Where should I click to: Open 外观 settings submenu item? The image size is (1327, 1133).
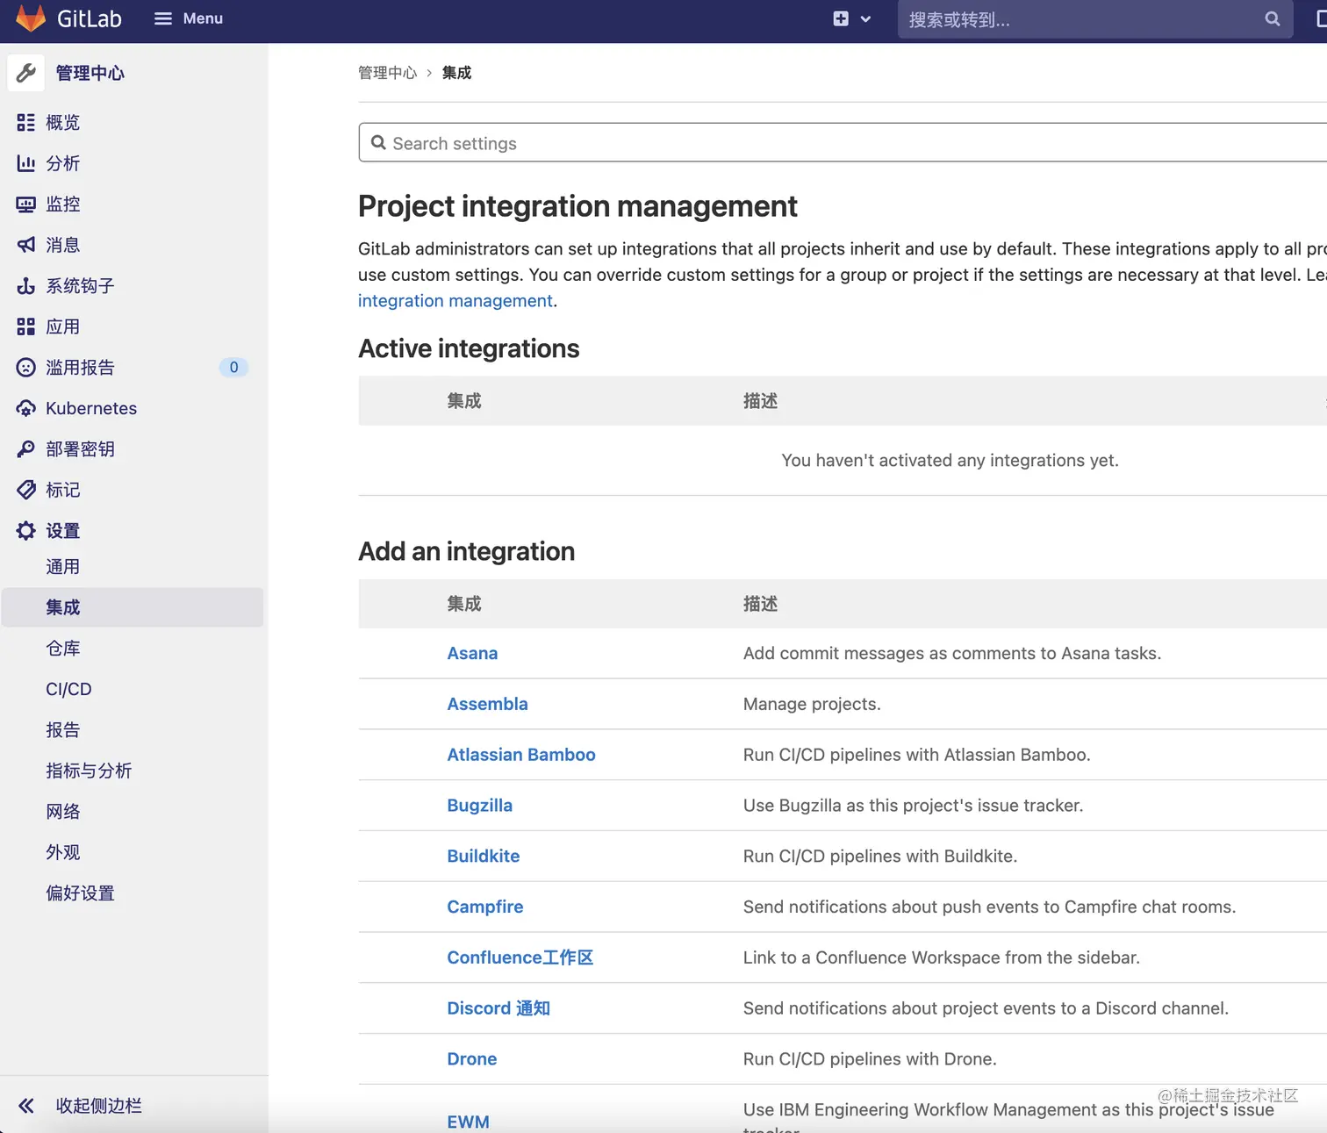point(63,852)
